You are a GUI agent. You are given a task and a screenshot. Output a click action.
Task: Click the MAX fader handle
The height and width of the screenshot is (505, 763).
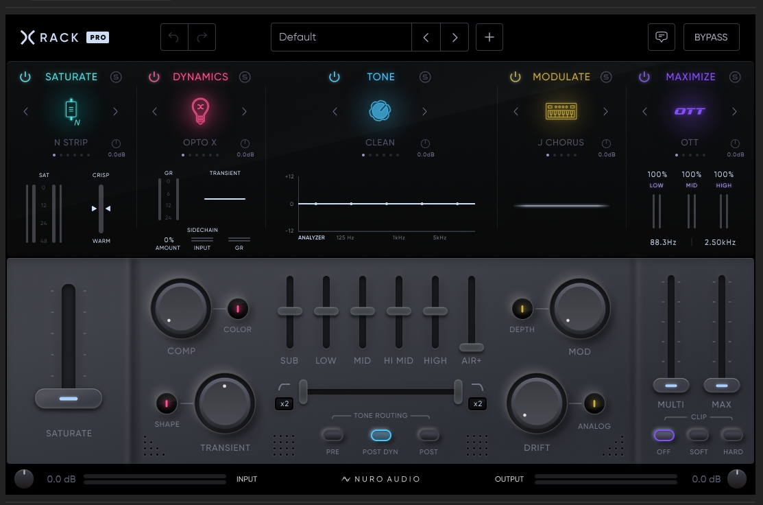click(722, 386)
